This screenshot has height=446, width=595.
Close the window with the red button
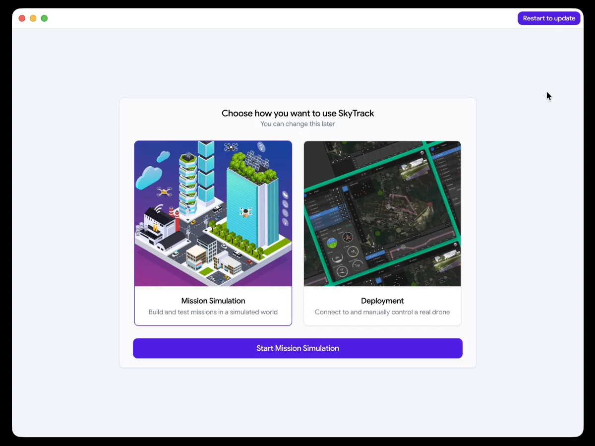click(x=22, y=18)
